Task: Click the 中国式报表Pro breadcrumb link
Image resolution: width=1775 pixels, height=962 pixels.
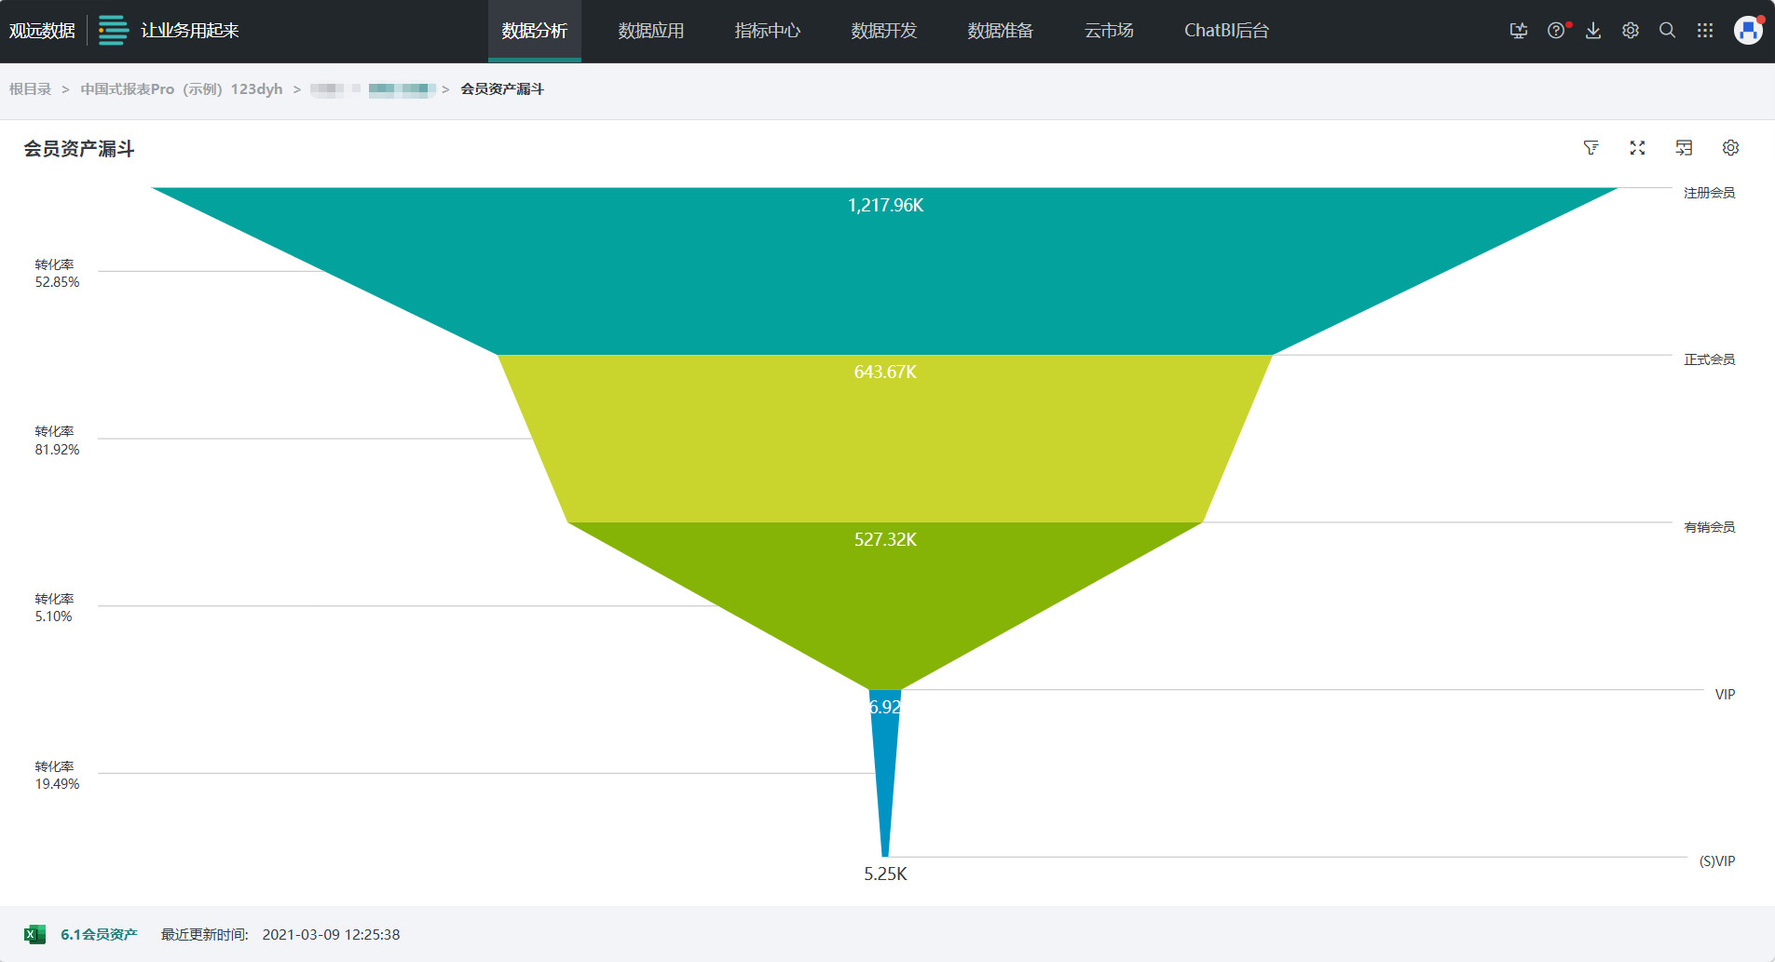Action: click(181, 89)
